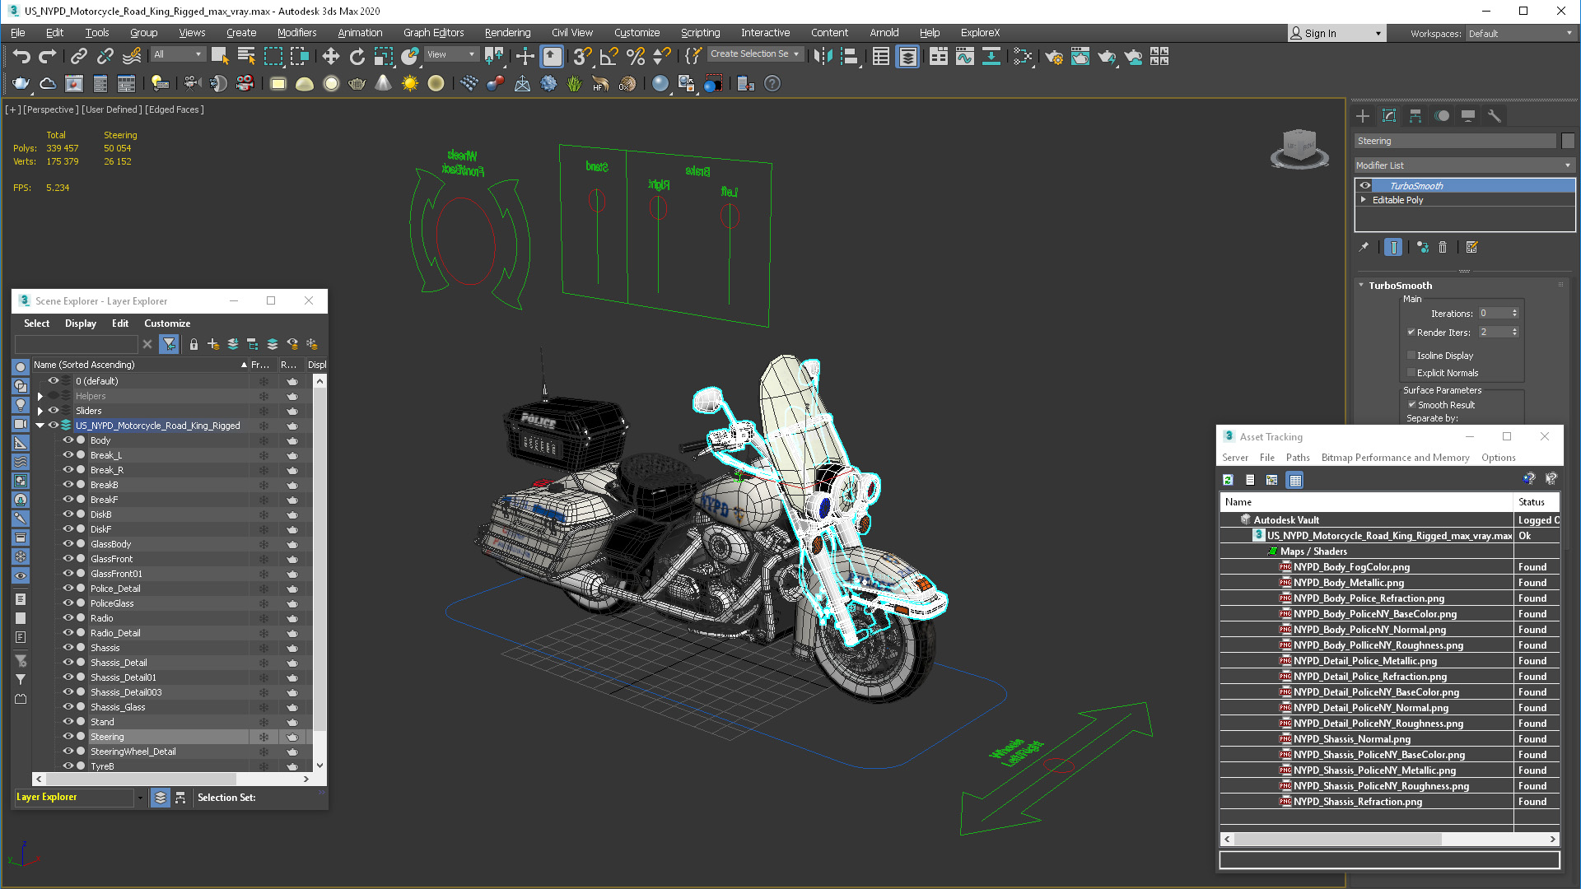The width and height of the screenshot is (1581, 889).
Task: Expand the Editable Poly modifier
Action: pos(1364,200)
